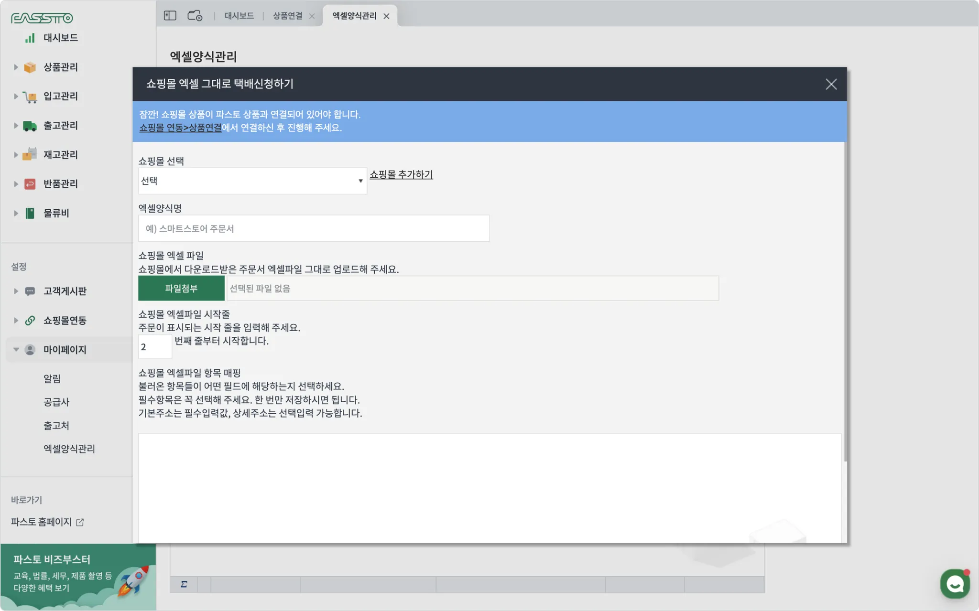Click the 파일첨부 button
Image resolution: width=979 pixels, height=611 pixels.
point(181,289)
